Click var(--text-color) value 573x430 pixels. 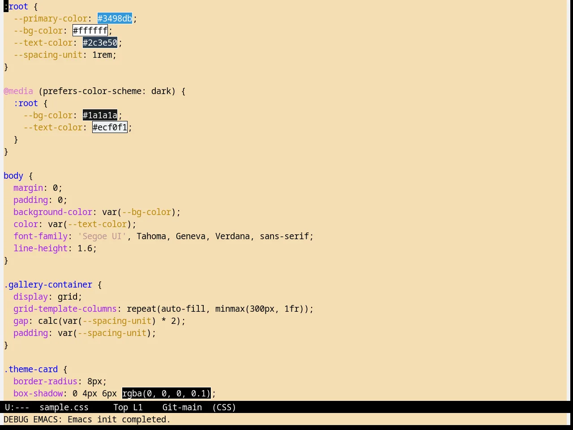tap(90, 224)
